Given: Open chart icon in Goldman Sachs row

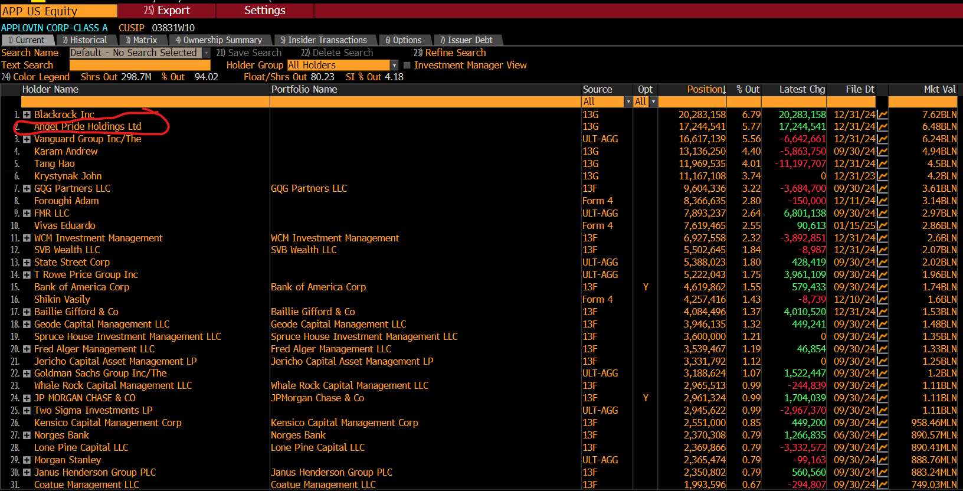Looking at the screenshot, I should tap(882, 374).
